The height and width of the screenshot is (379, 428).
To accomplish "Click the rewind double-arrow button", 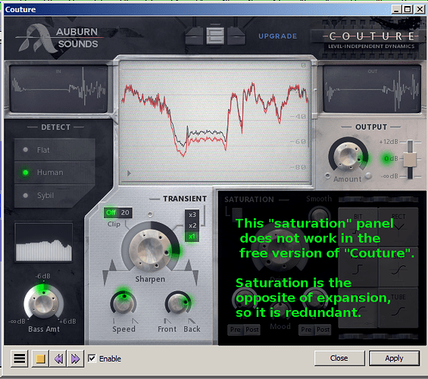I will [x=58, y=359].
